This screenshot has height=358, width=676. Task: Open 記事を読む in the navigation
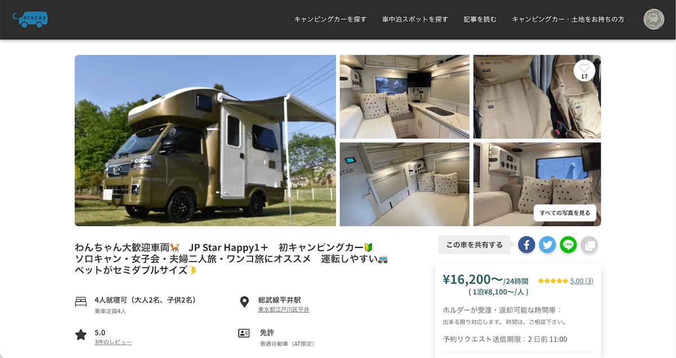point(480,19)
